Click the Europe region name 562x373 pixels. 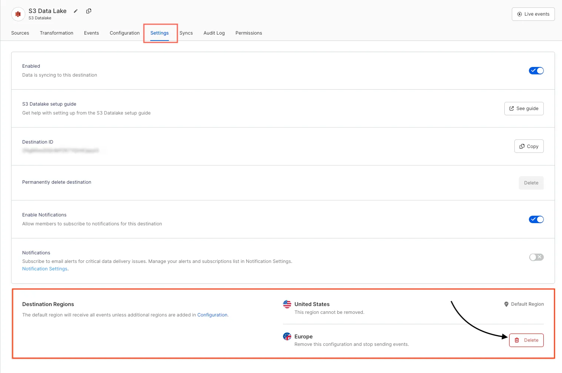304,337
